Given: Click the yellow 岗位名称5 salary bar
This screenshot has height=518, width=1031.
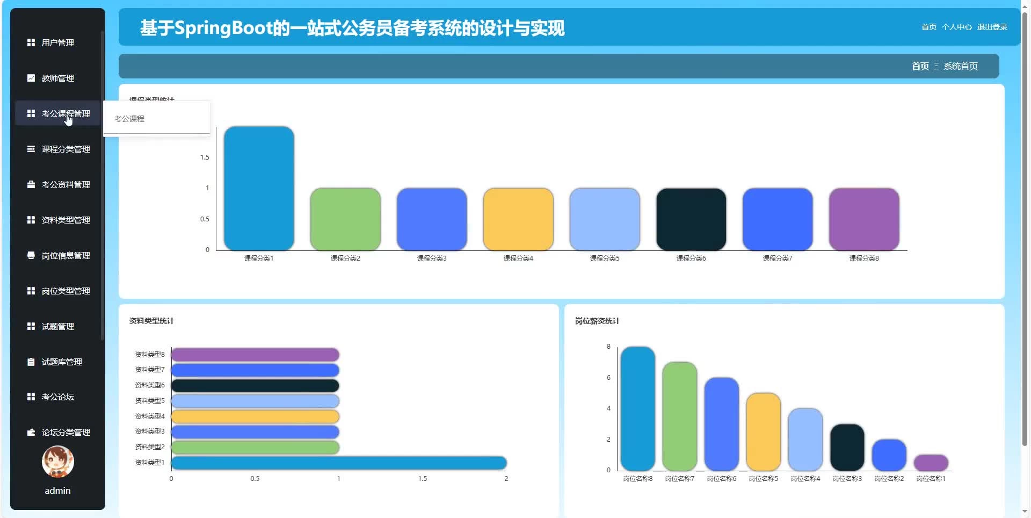Looking at the screenshot, I should pyautogui.click(x=764, y=432).
